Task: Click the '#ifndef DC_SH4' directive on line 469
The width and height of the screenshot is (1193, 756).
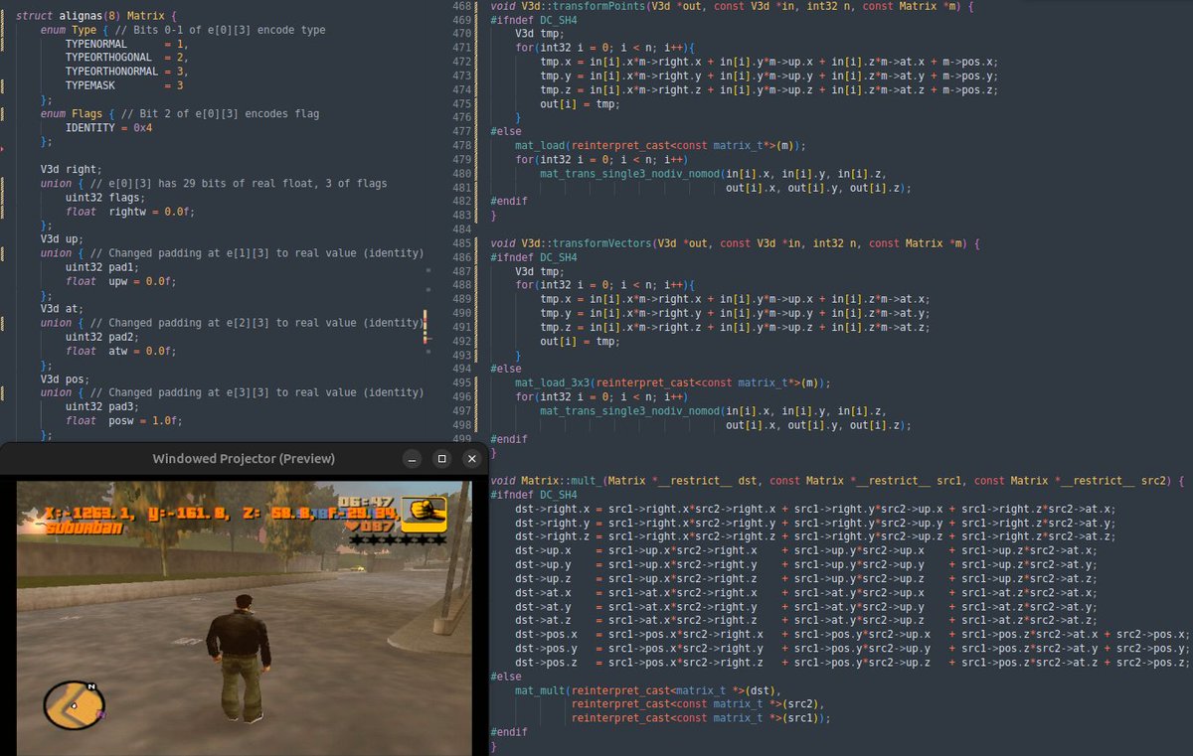Action: (534, 20)
